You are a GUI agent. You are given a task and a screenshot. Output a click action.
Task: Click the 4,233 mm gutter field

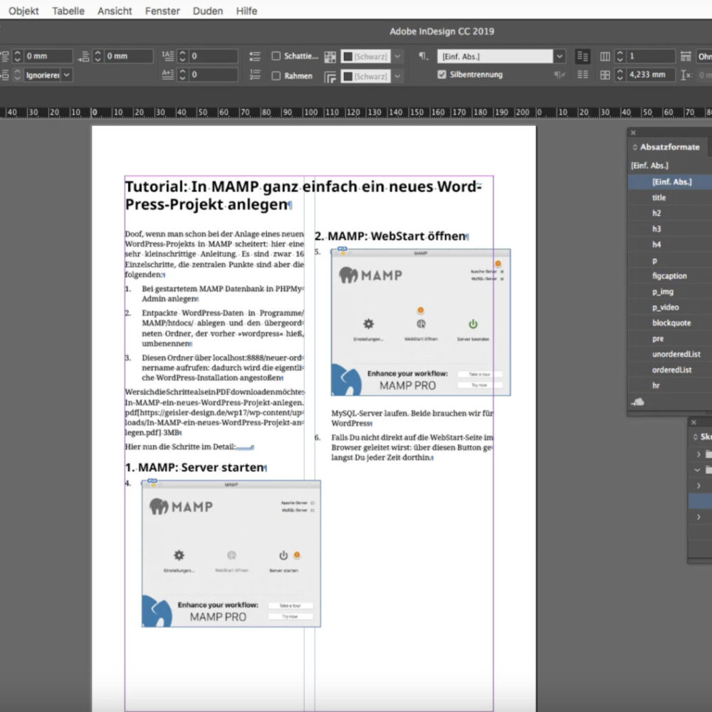coord(650,75)
